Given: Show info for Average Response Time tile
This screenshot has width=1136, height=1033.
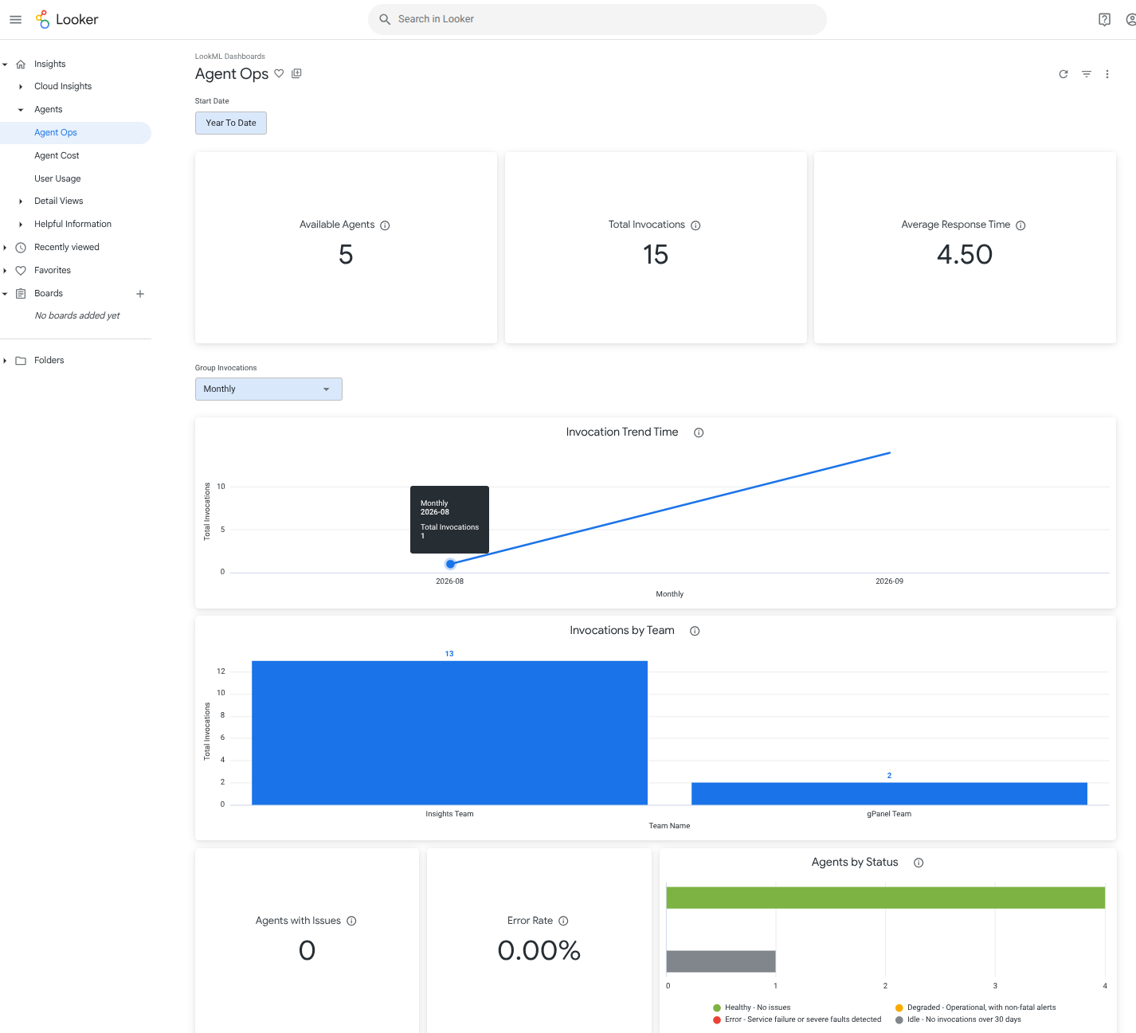Looking at the screenshot, I should click(x=1020, y=225).
